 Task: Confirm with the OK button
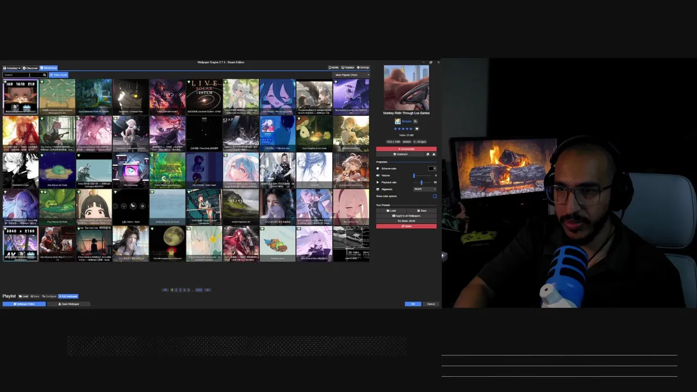click(x=413, y=304)
